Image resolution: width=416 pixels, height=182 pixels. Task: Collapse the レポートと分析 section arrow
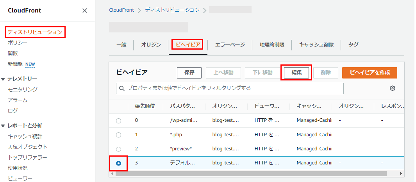[x=3, y=126]
